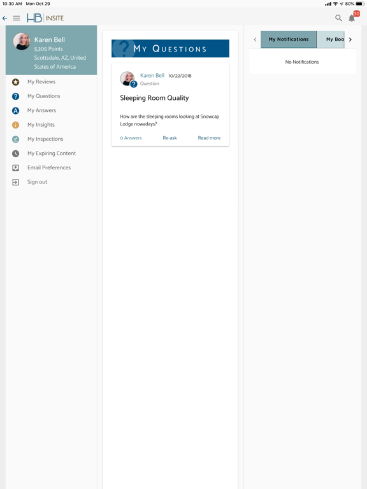This screenshot has width=367, height=489.
Task: Open the Sleeping Room Quality question title
Action: [x=154, y=98]
